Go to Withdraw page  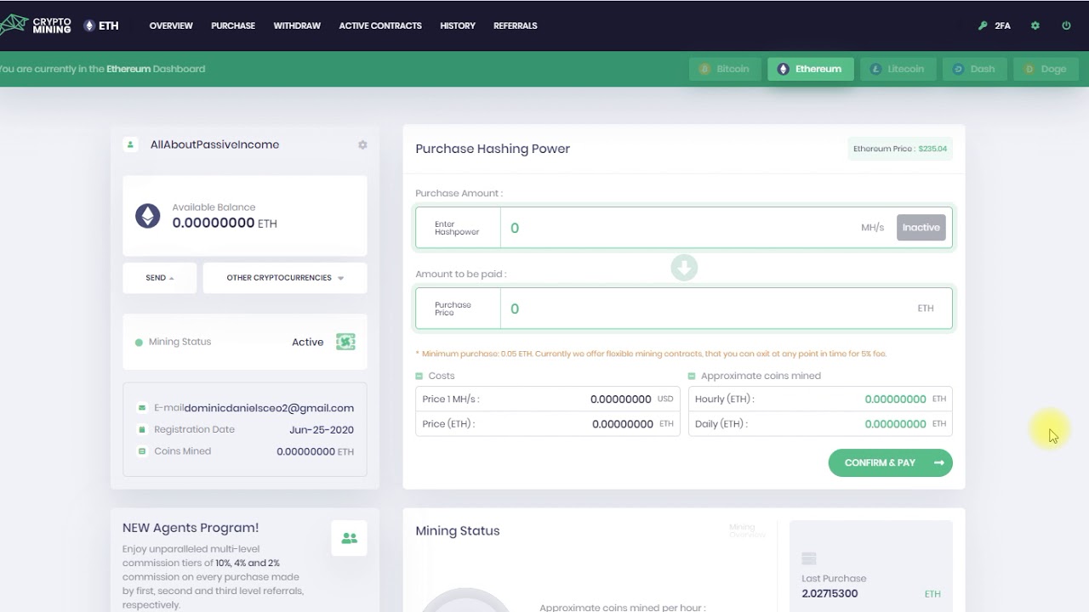point(297,25)
